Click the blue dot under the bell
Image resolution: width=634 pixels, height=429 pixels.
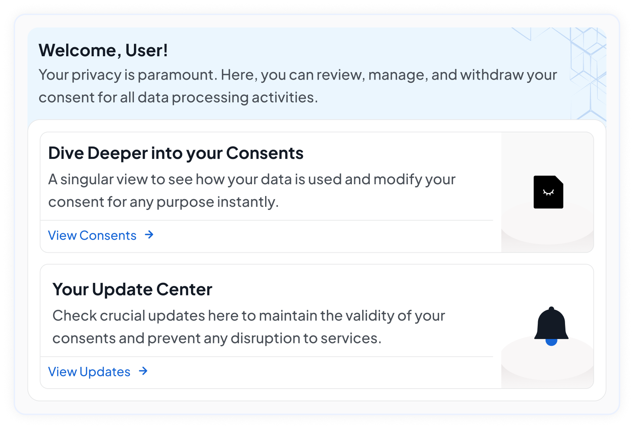[551, 342]
